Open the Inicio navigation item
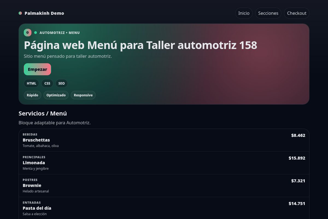This screenshot has width=328, height=219. coord(244,13)
